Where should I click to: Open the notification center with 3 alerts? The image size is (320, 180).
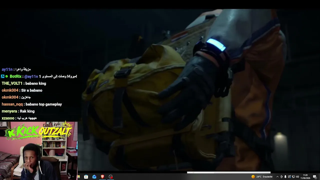click(x=315, y=177)
